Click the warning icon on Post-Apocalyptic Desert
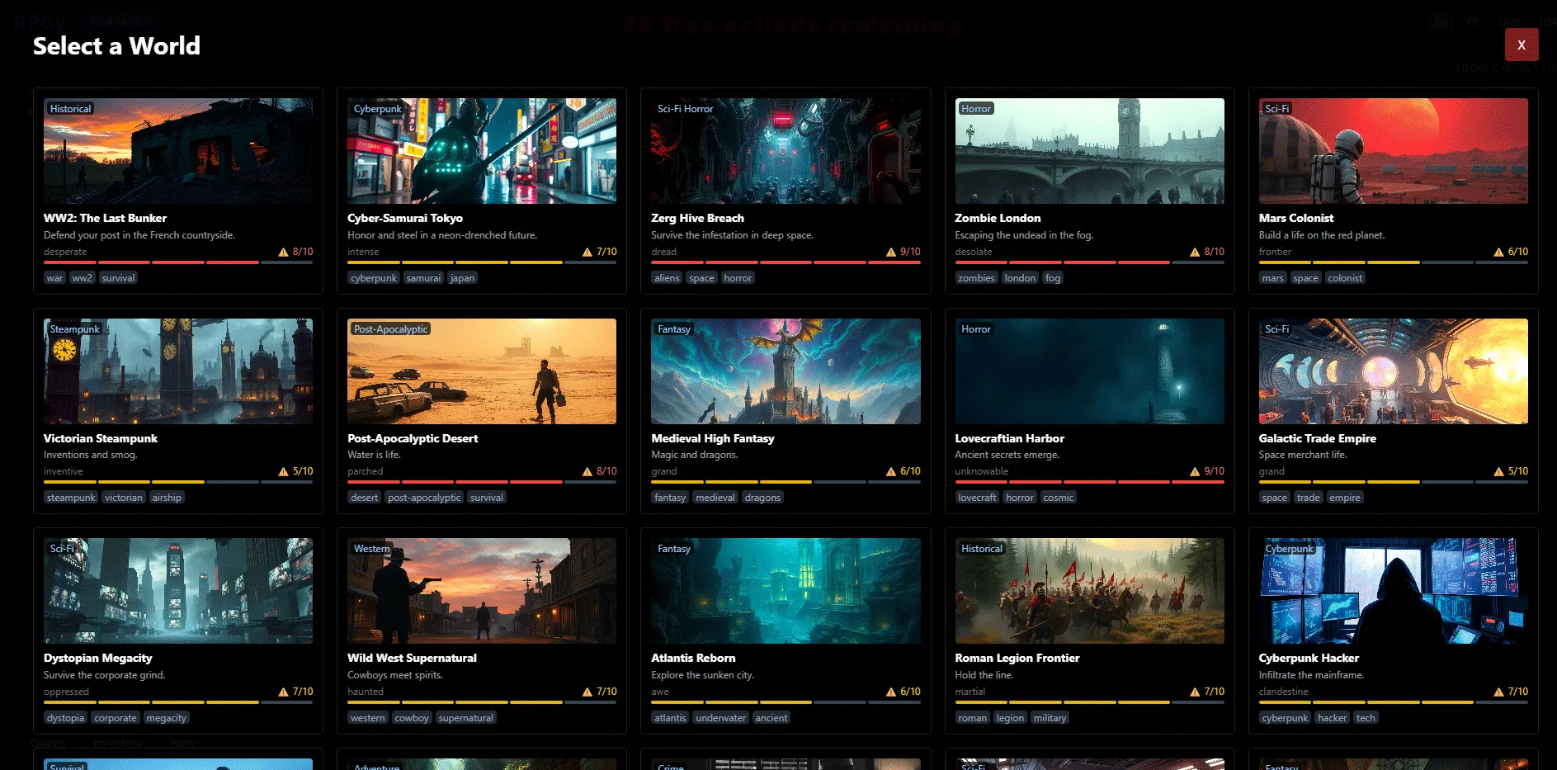The height and width of the screenshot is (770, 1557). [587, 471]
